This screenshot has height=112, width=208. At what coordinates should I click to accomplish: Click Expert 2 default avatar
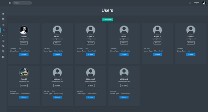coord(91,30)
